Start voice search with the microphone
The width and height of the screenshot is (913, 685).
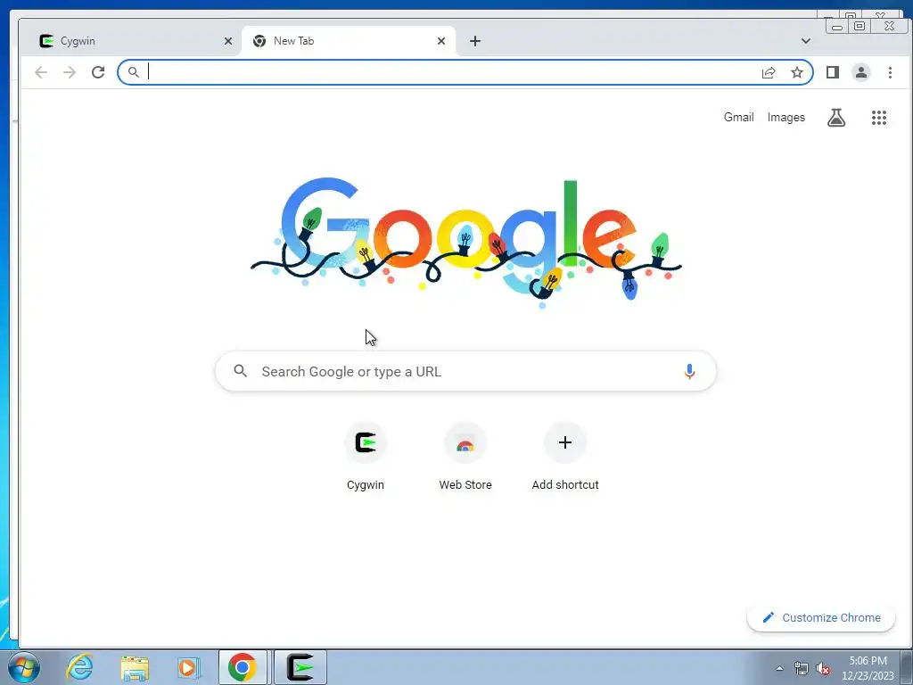click(x=689, y=372)
